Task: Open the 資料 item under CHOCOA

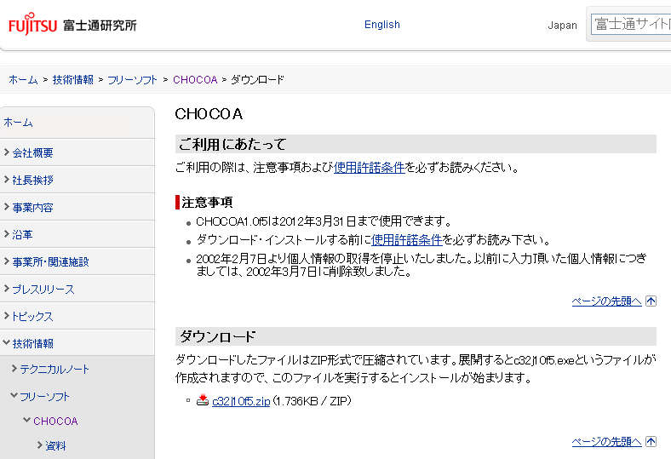Action: pos(55,446)
